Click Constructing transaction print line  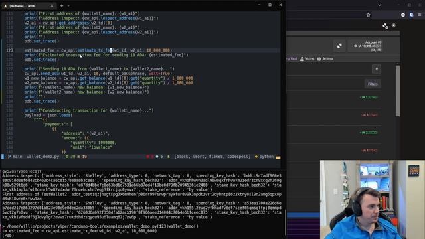pyautogui.click(x=88, y=110)
